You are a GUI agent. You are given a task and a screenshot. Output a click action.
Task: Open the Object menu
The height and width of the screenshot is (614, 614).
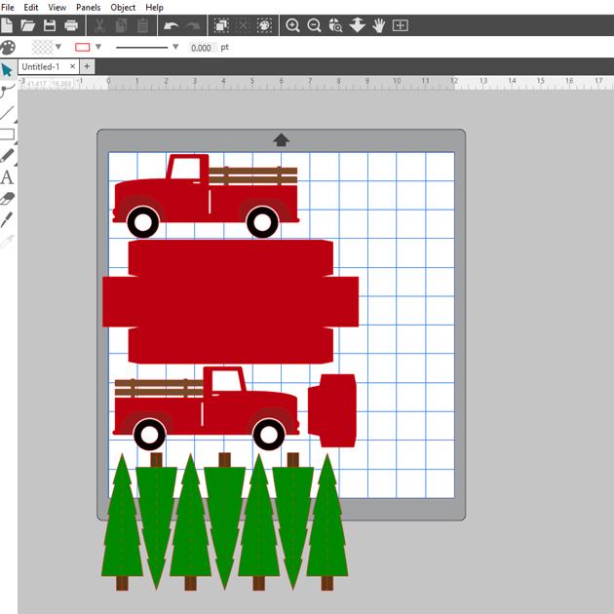pyautogui.click(x=123, y=7)
